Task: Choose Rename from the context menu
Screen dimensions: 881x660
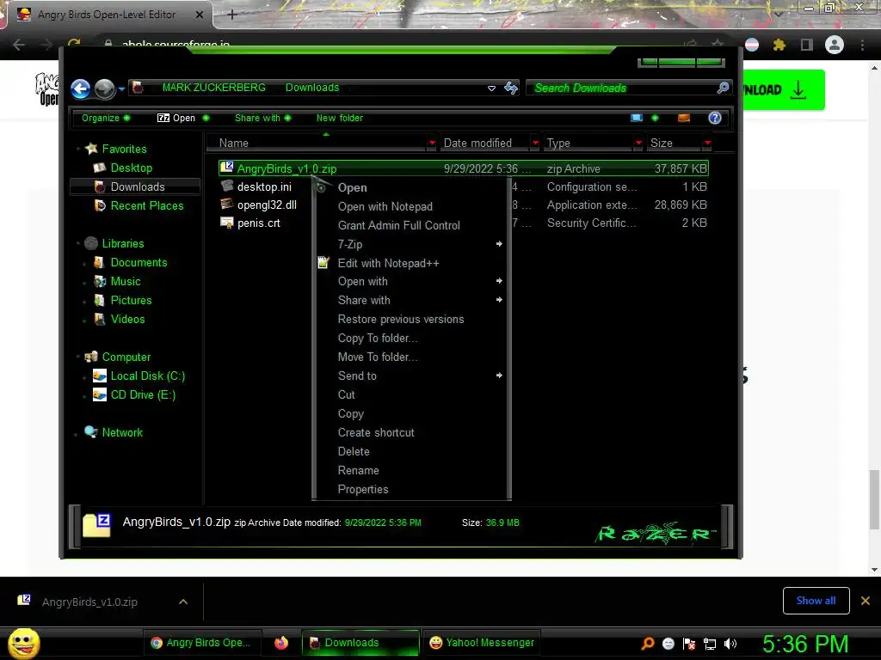Action: pyautogui.click(x=358, y=470)
